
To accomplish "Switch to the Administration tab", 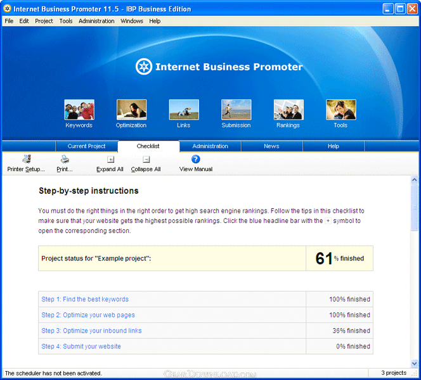I will [x=210, y=146].
